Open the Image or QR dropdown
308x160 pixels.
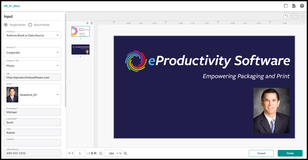pos(32,65)
